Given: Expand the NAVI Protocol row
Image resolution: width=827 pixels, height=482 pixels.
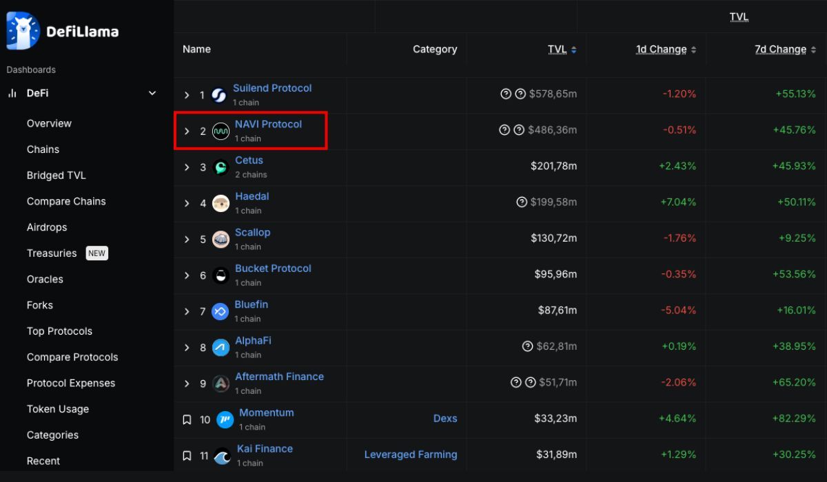Looking at the screenshot, I should pyautogui.click(x=187, y=131).
